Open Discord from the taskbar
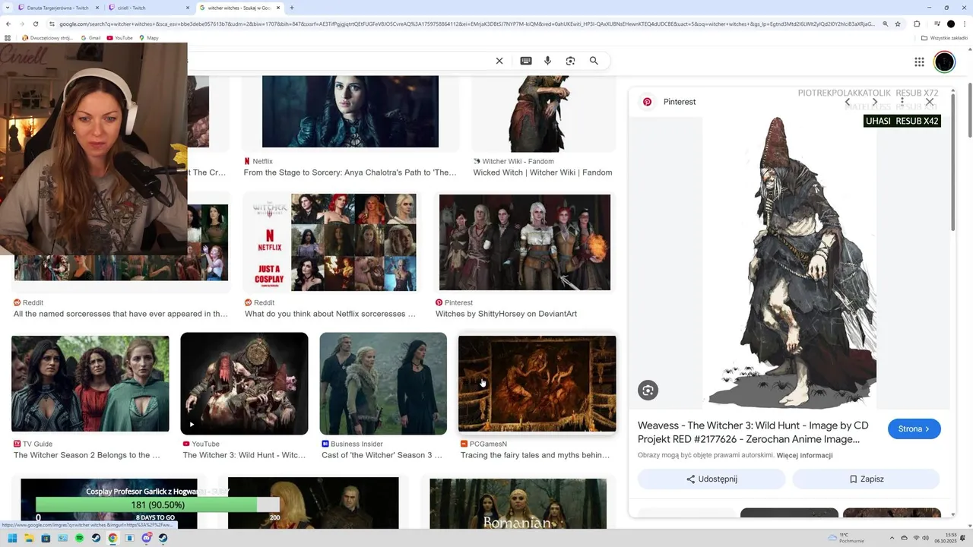The height and width of the screenshot is (547, 973). [x=146, y=539]
